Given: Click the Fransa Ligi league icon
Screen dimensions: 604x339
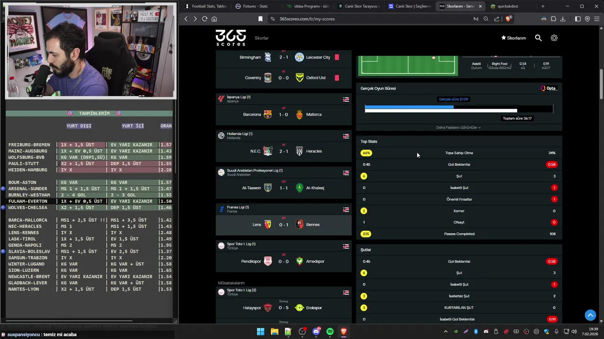Looking at the screenshot, I should pos(221,209).
